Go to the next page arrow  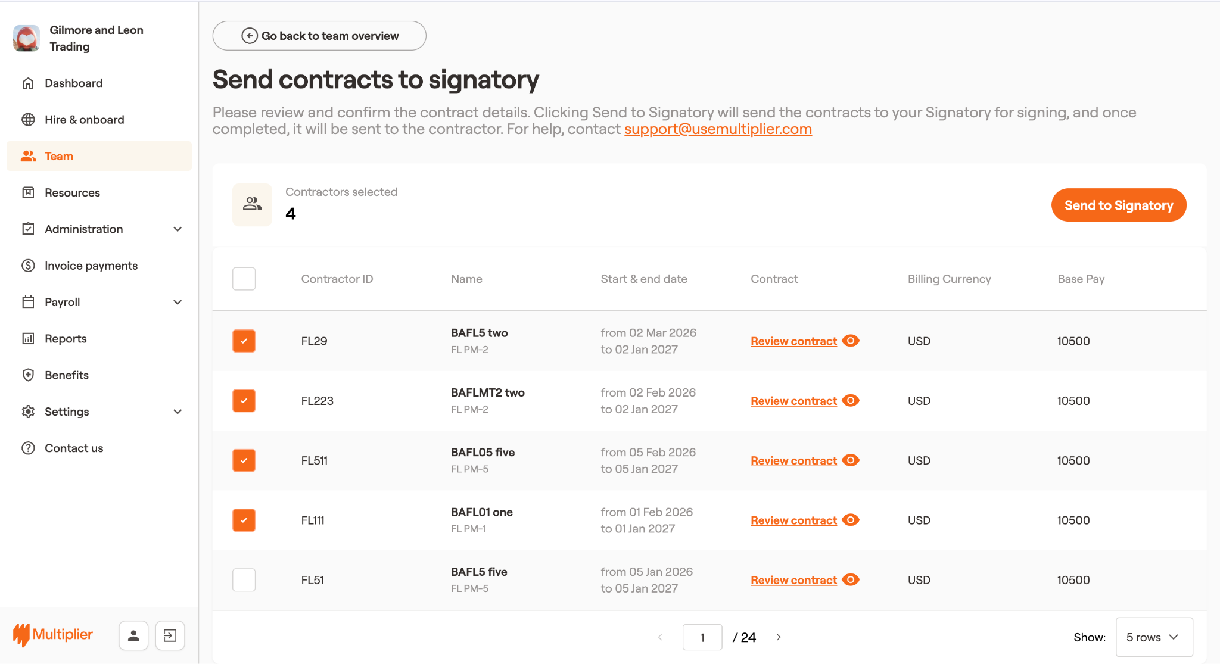(x=779, y=637)
